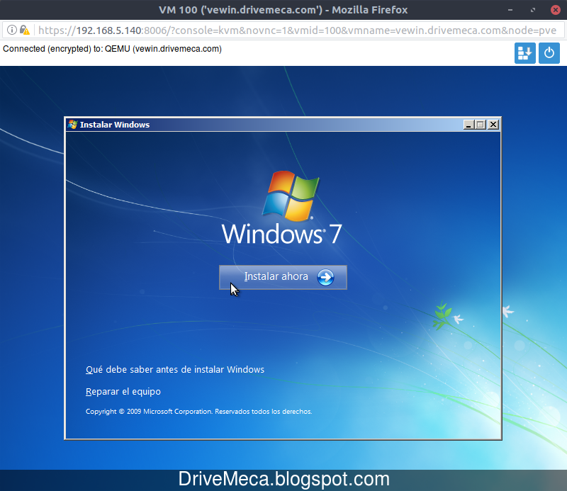567x491 pixels.
Task: Click the site information icon in address bar
Action: coord(11,30)
